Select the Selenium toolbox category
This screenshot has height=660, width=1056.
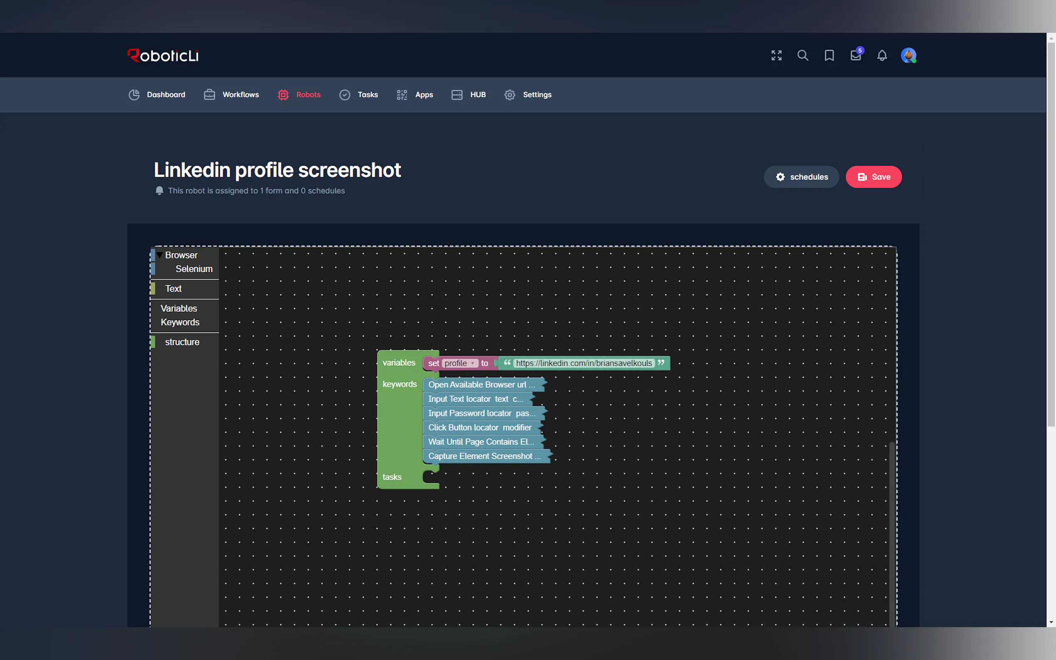tap(194, 269)
